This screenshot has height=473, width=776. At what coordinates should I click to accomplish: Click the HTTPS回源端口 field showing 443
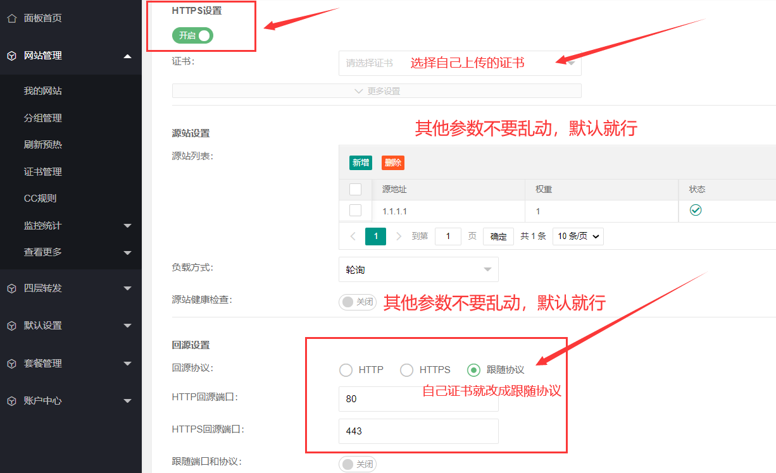(x=418, y=431)
